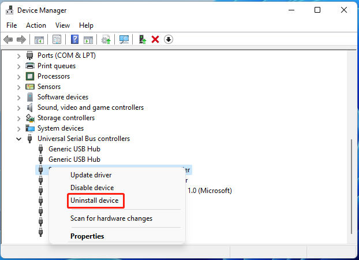Click the vertical scrollbar thumb
The image size is (359, 260).
click(351, 187)
